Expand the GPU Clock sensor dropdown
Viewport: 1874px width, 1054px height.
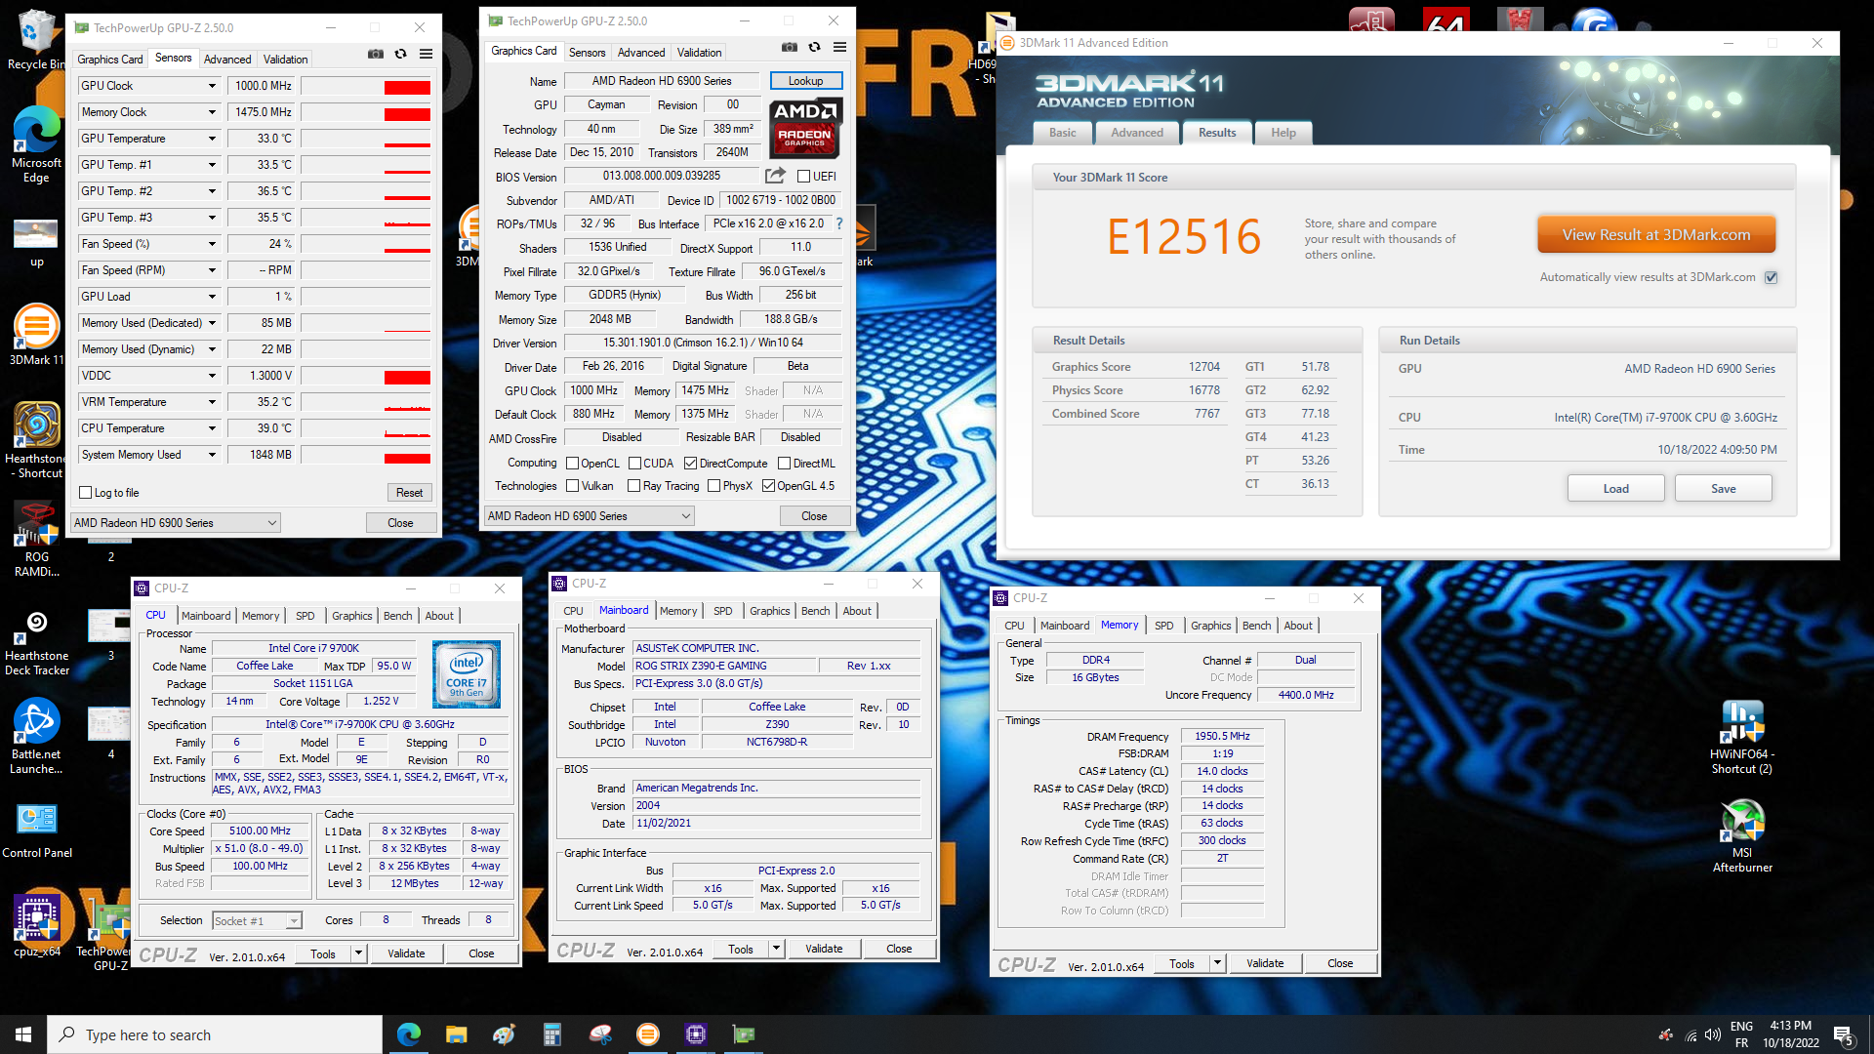212,86
